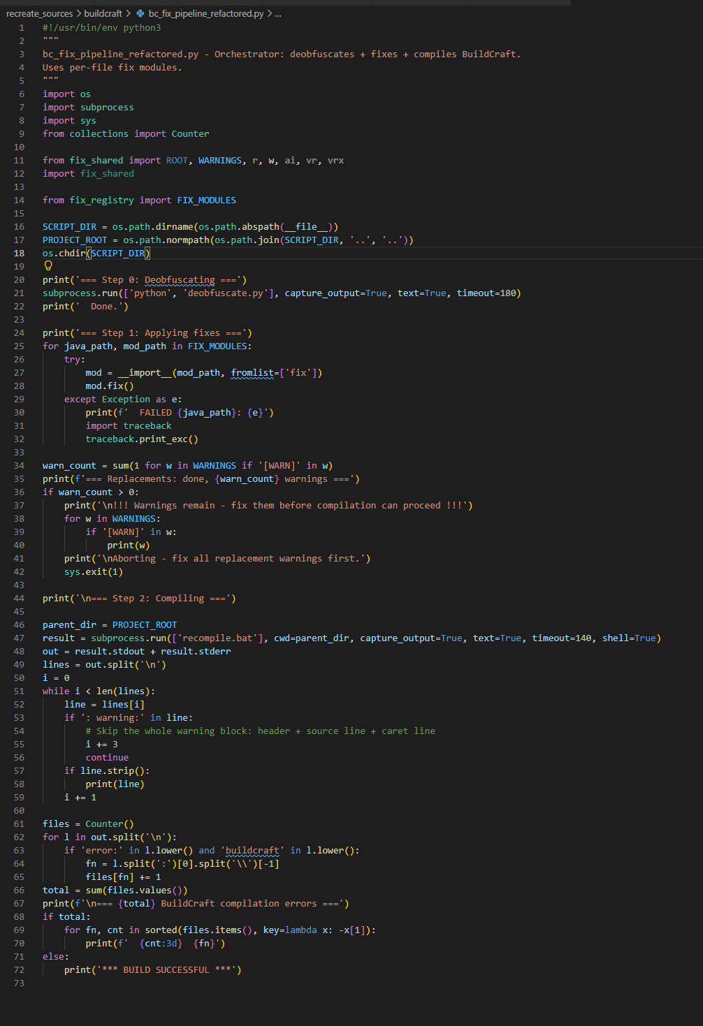Click 'result.stderr' on line 48
Image resolution: width=703 pixels, height=1026 pixels.
coord(196,652)
